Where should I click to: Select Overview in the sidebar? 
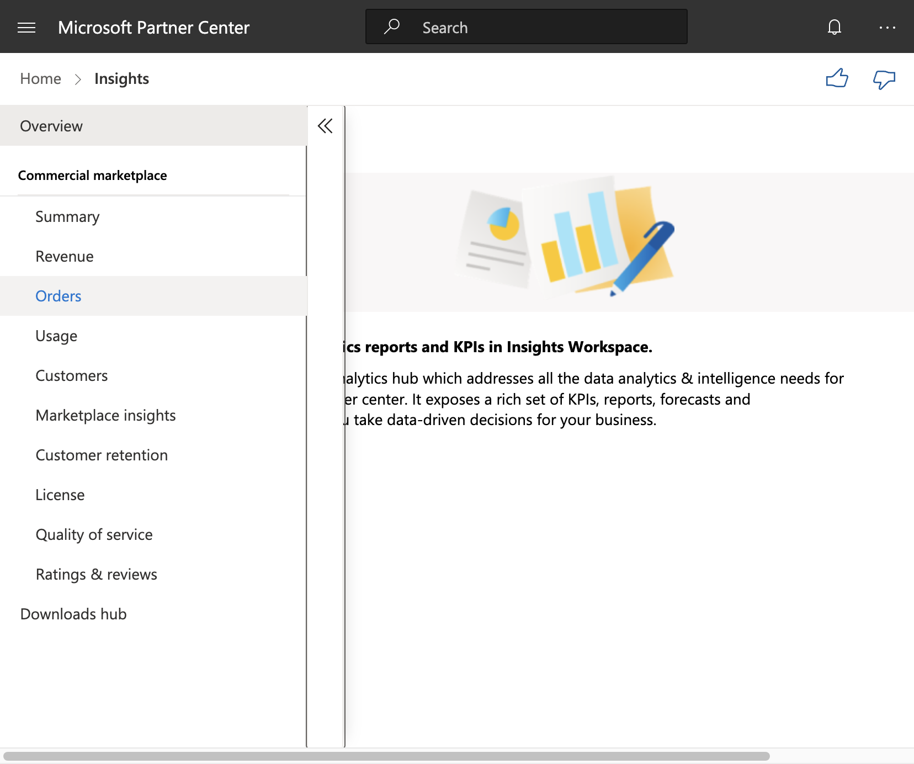(x=153, y=126)
